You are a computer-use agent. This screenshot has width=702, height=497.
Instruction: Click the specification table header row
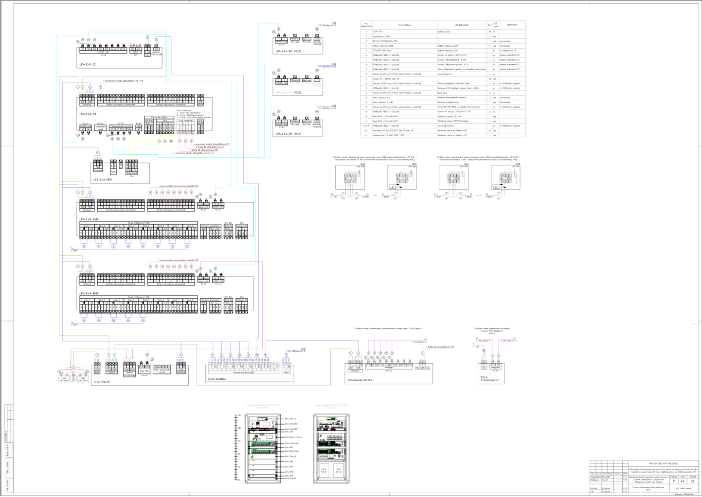[443, 25]
